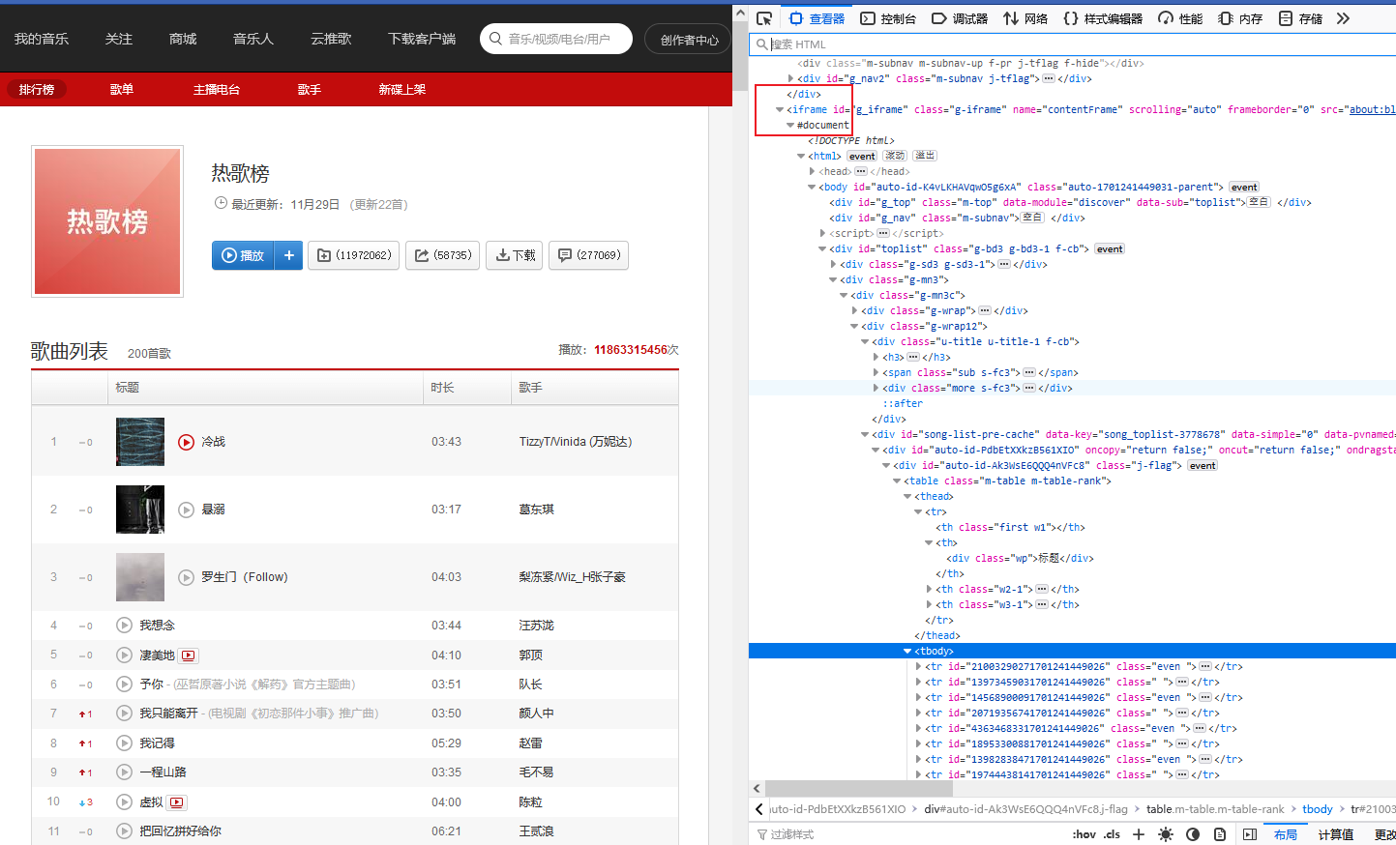The width and height of the screenshot is (1396, 845).
Task: Collapse the div id toplist node
Action: point(822,248)
